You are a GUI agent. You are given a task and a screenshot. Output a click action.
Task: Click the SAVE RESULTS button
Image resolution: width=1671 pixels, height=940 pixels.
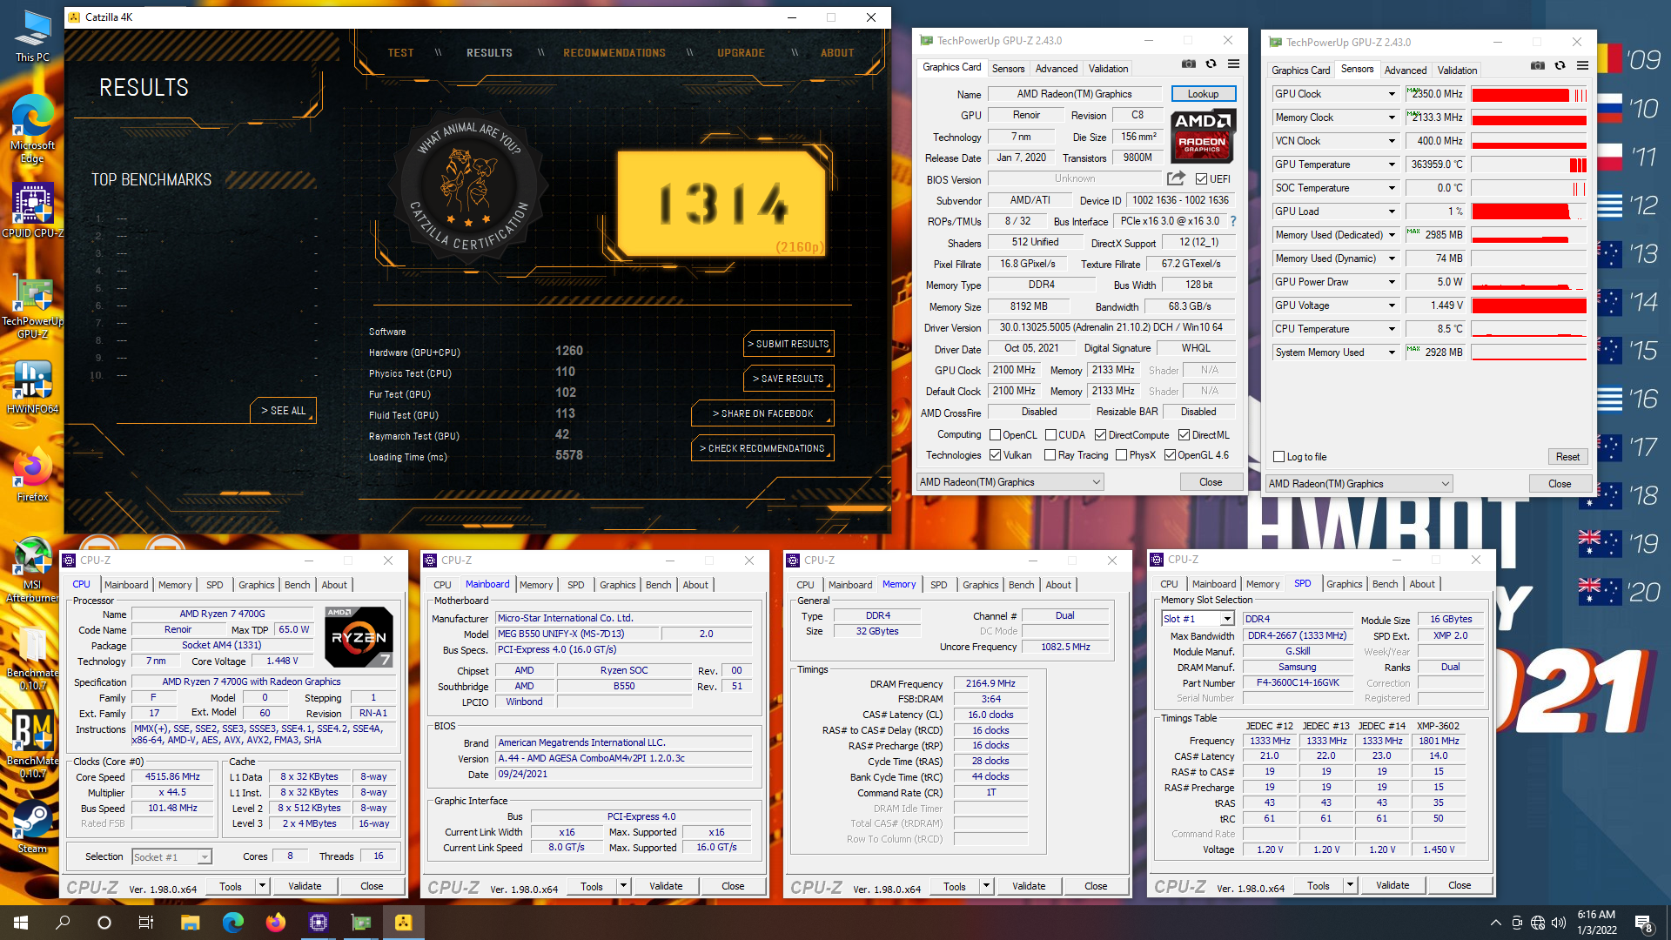789,379
